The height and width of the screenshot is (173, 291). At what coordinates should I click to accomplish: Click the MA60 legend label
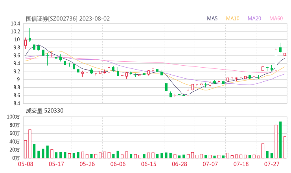pos(276,18)
